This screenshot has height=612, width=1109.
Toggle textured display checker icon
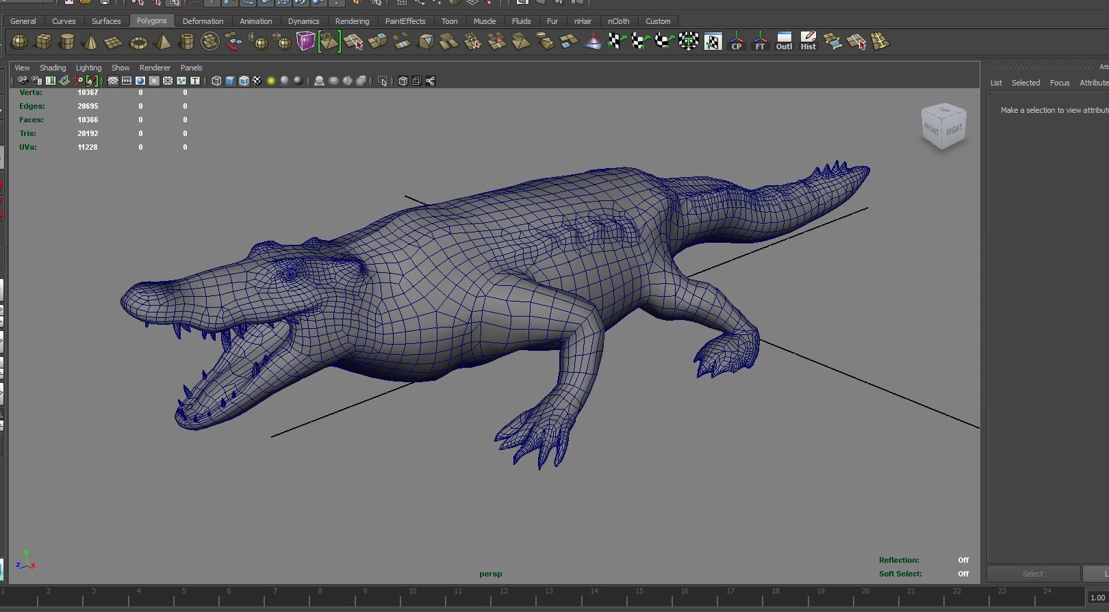click(257, 81)
